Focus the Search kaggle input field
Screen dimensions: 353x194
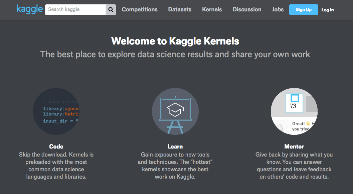pos(75,10)
